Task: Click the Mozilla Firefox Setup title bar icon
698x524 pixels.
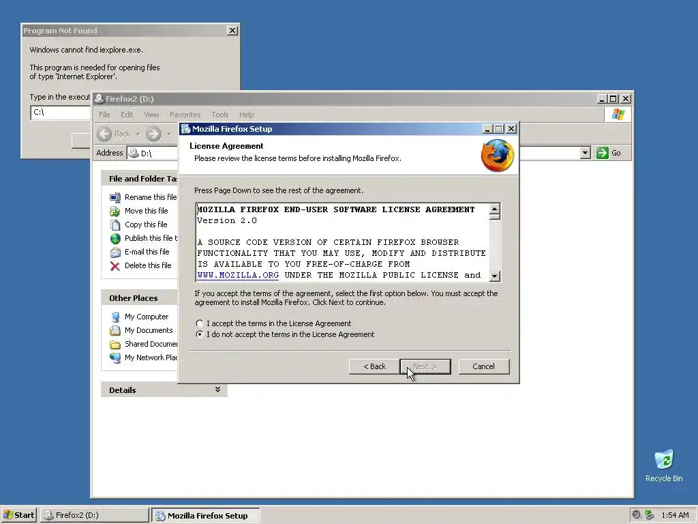Action: [185, 129]
